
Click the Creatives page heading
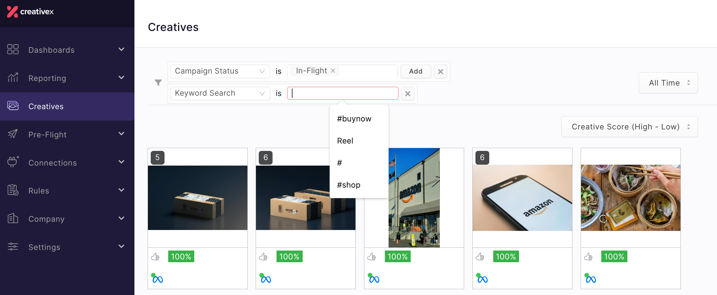(173, 27)
